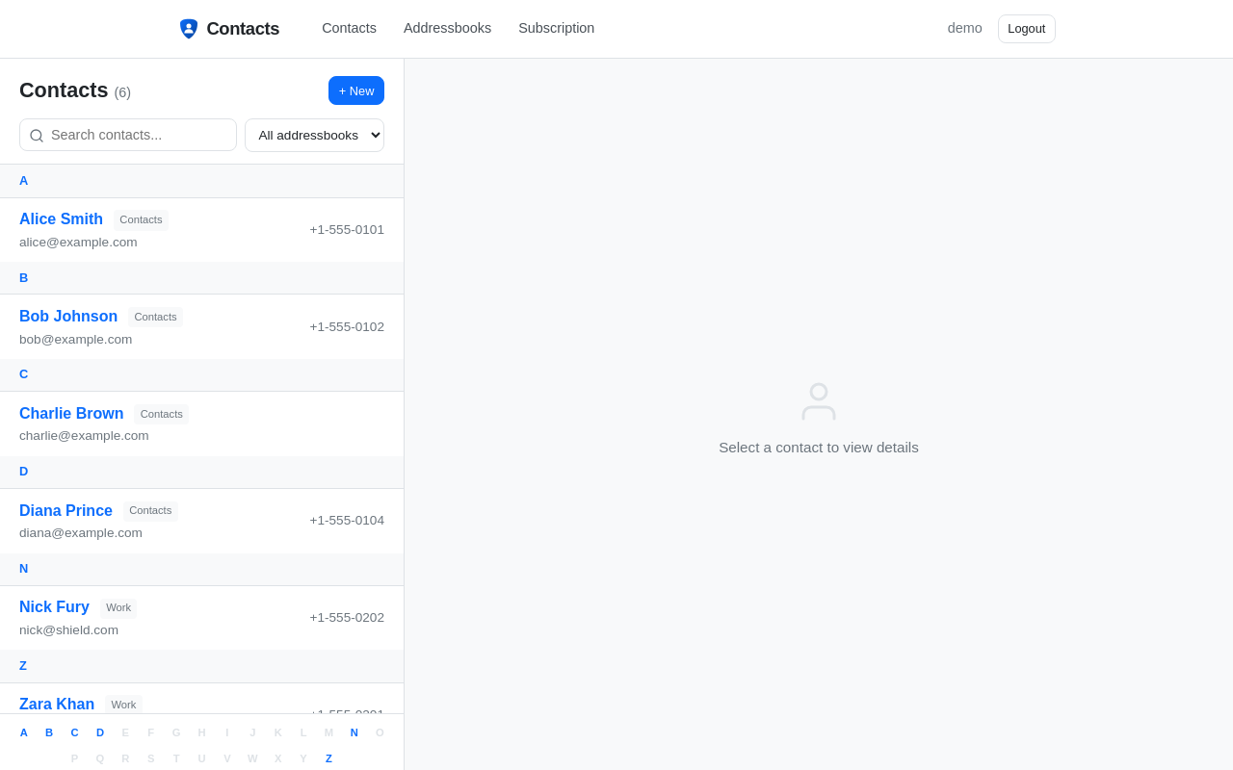Image resolution: width=1233 pixels, height=770 pixels.
Task: Click phone number +1-555-0101
Action: point(347,229)
